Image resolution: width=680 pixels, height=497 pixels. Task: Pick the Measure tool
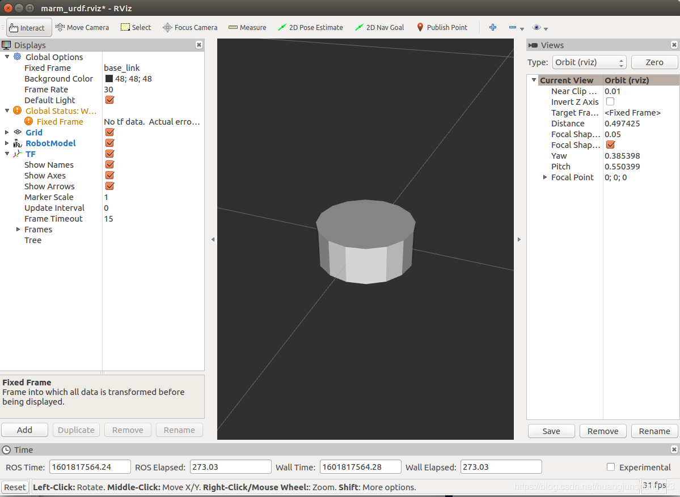[247, 27]
